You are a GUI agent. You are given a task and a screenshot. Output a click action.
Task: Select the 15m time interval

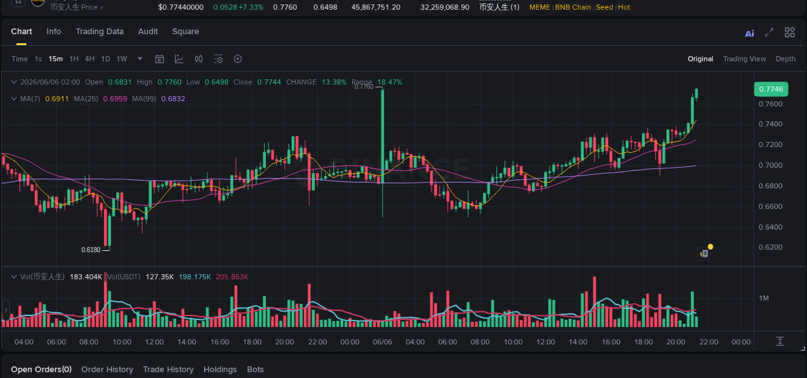point(56,59)
